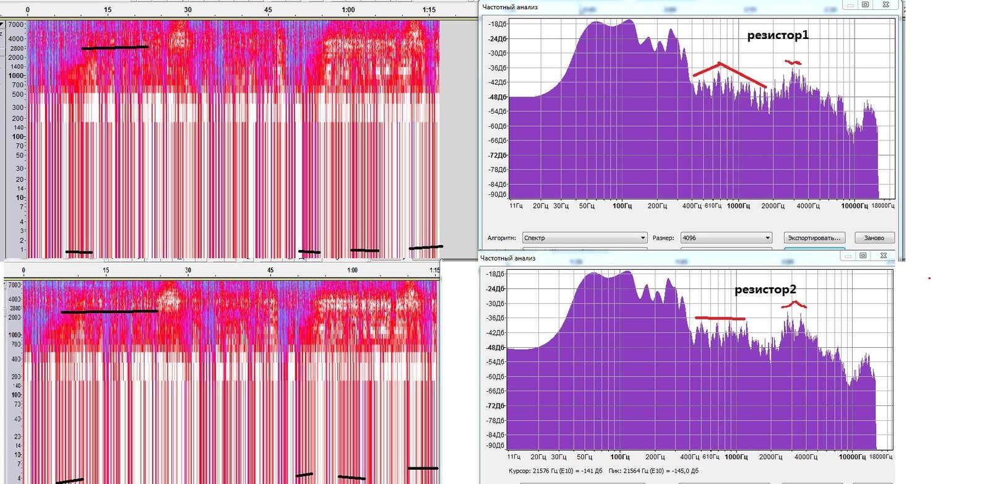Click the Пик: 21564 Гц status text
Screen dimensions: 990x484
(x=653, y=471)
